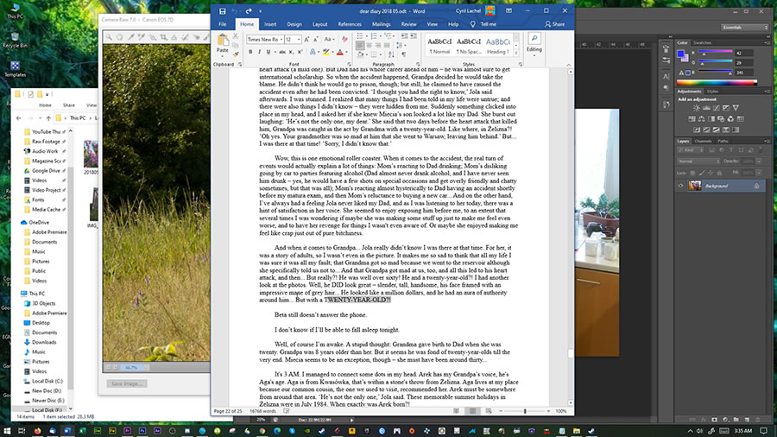Click the Decrease Indent icon
This screenshot has width=777, height=437.
pos(405,35)
